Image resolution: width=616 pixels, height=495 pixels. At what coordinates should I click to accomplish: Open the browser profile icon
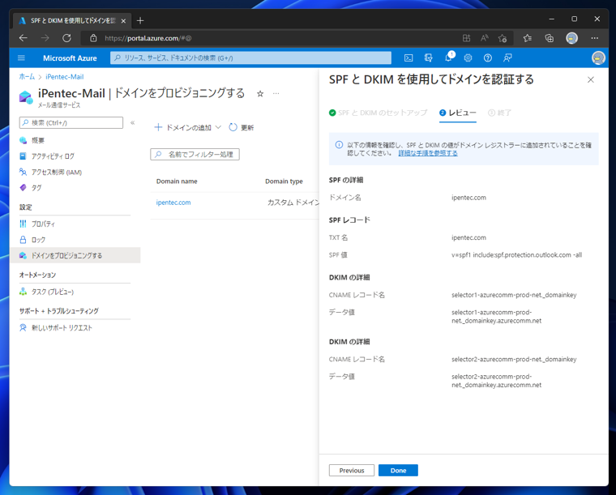pos(571,38)
